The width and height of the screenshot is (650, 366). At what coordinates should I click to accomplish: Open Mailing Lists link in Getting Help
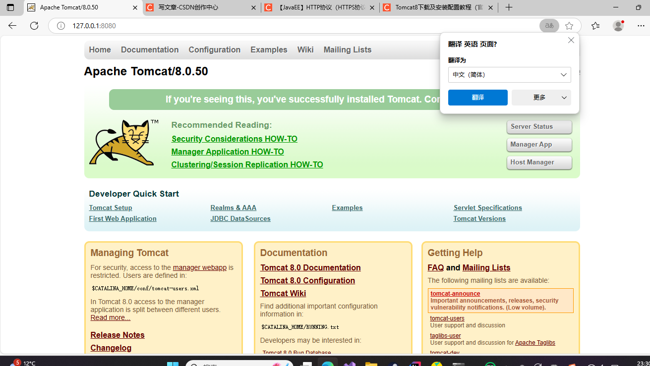point(486,267)
